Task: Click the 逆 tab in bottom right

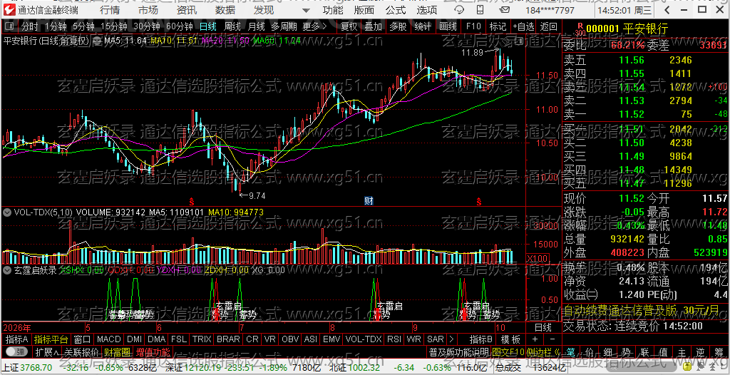Action: click(701, 351)
